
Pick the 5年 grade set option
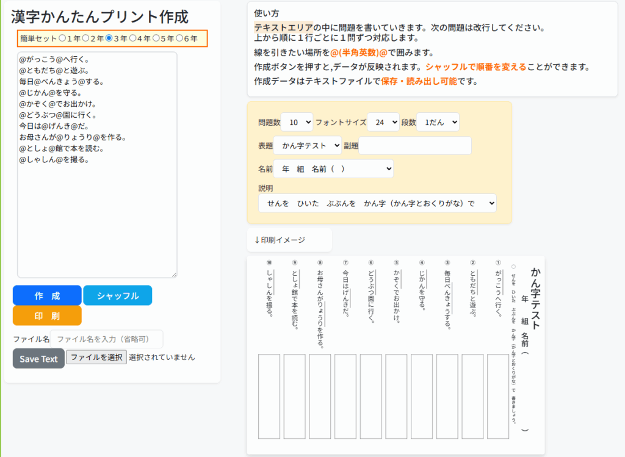pyautogui.click(x=156, y=38)
